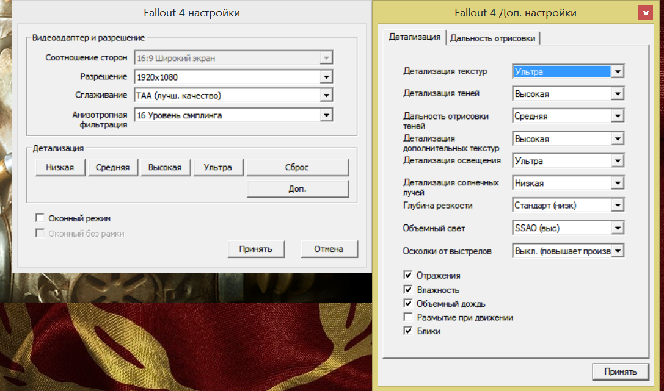Open the Сглаживание dropdown set to TAA
The image size is (664, 391).
pyautogui.click(x=233, y=96)
